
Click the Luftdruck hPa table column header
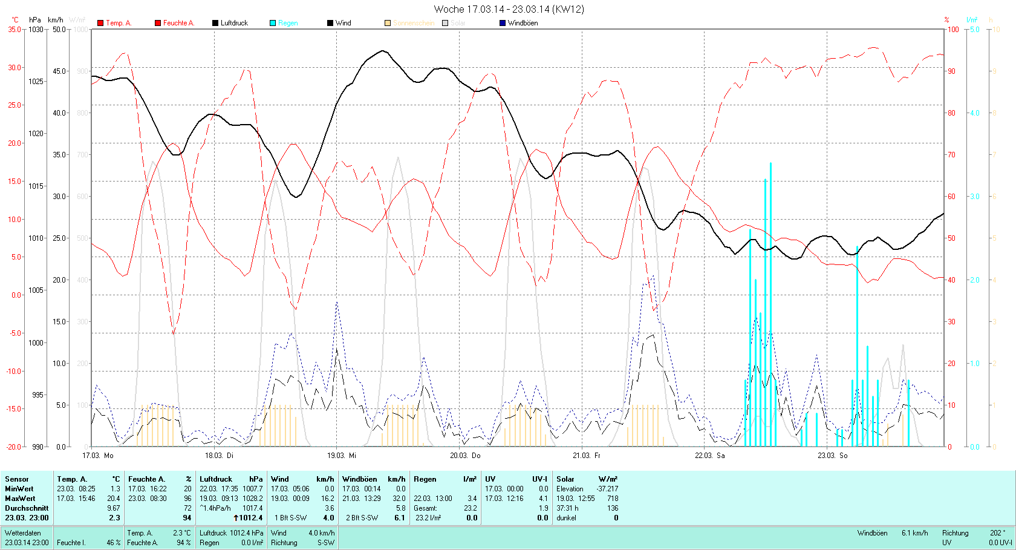point(232,479)
